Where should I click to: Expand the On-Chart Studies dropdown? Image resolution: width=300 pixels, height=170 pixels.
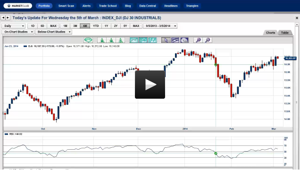18,32
